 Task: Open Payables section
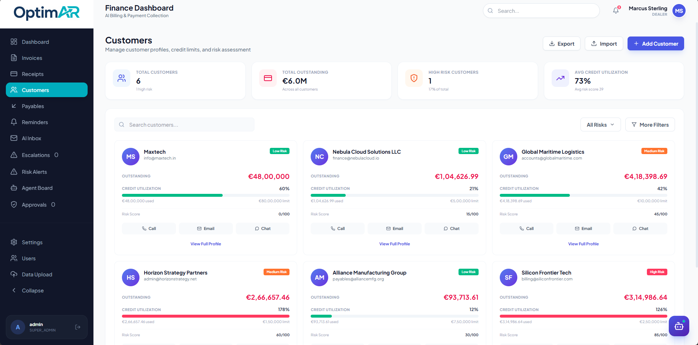(47, 106)
